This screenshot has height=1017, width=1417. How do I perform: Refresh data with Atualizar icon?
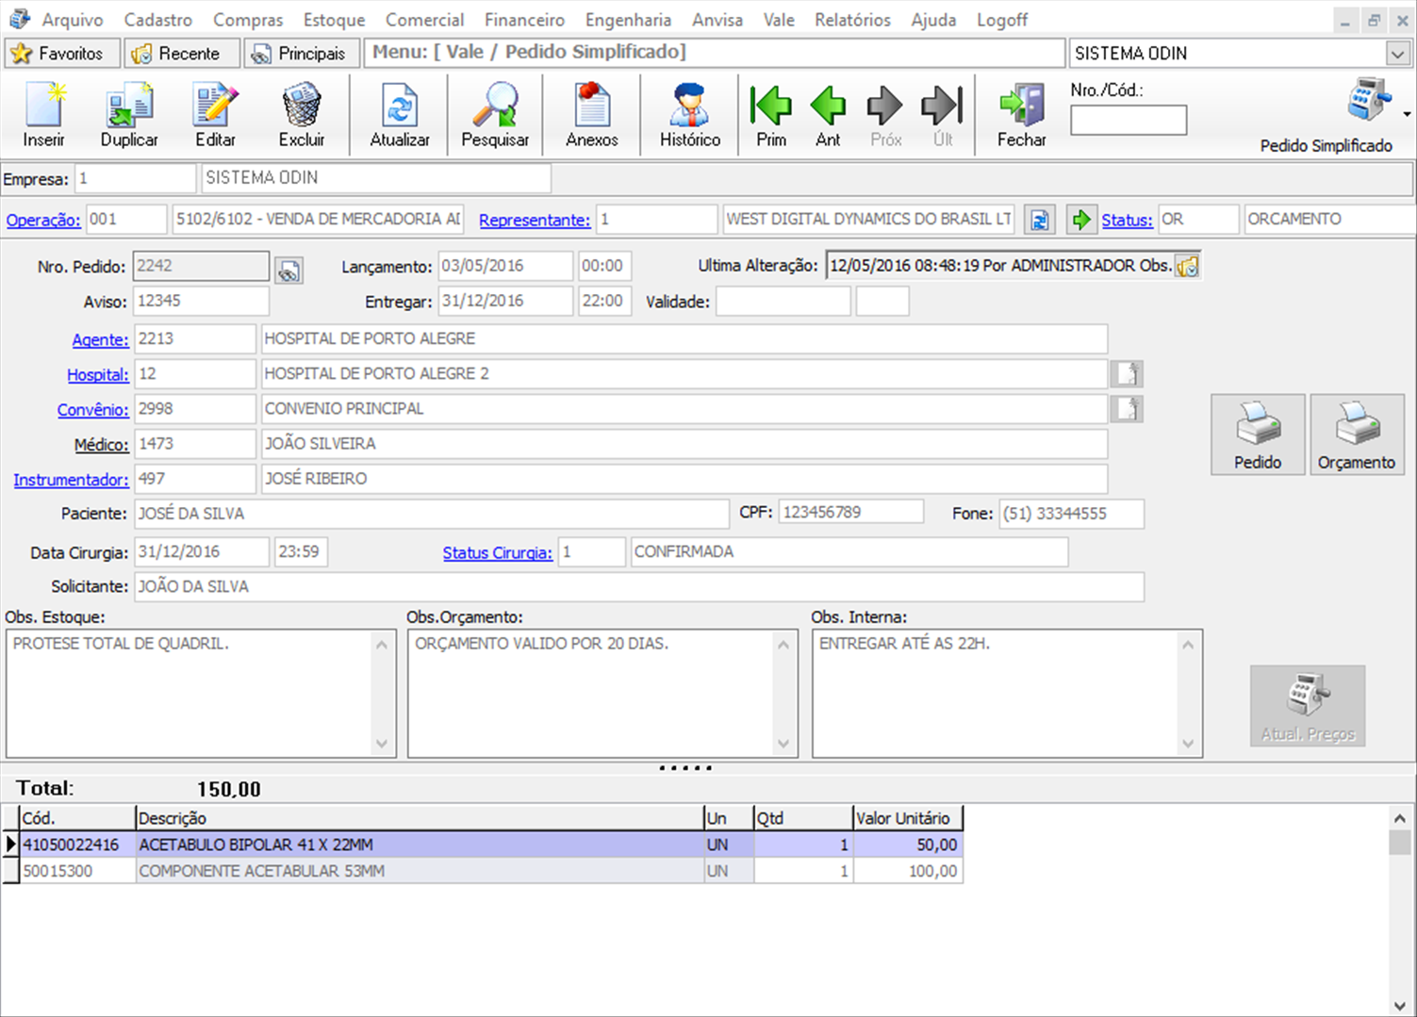[400, 115]
